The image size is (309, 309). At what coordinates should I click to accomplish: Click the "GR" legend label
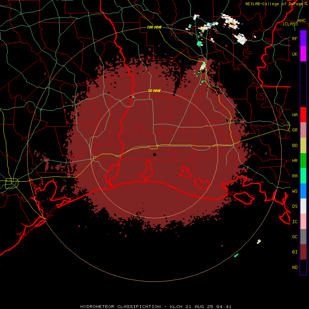295,130
